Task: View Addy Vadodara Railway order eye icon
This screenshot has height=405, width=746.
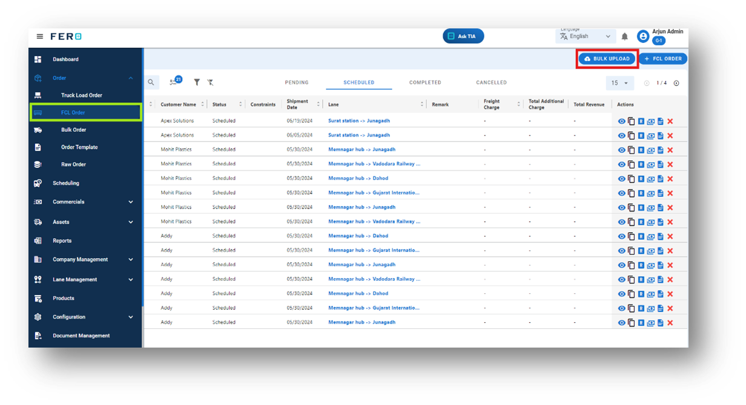Action: click(x=621, y=280)
